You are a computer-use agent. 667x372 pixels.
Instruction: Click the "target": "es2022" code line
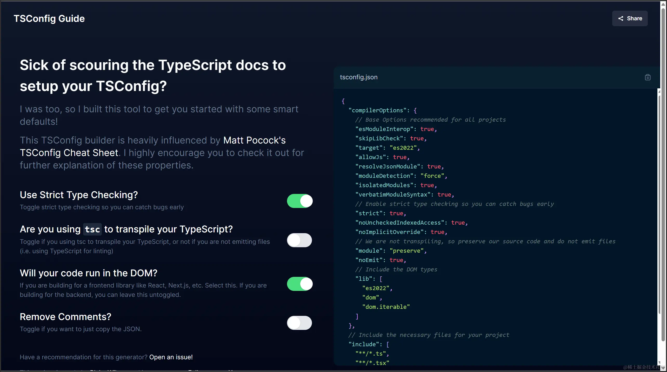[387, 148]
